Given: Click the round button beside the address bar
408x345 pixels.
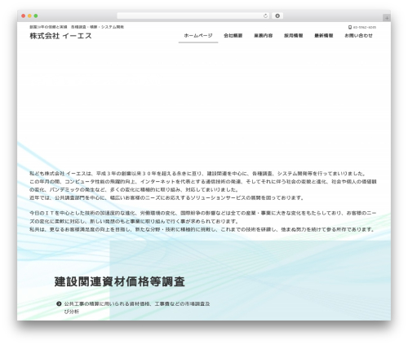Looking at the screenshot, I should (277, 15).
